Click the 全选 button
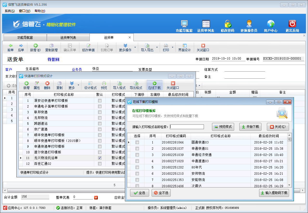The width and height of the screenshot is (308, 213). tap(139, 193)
